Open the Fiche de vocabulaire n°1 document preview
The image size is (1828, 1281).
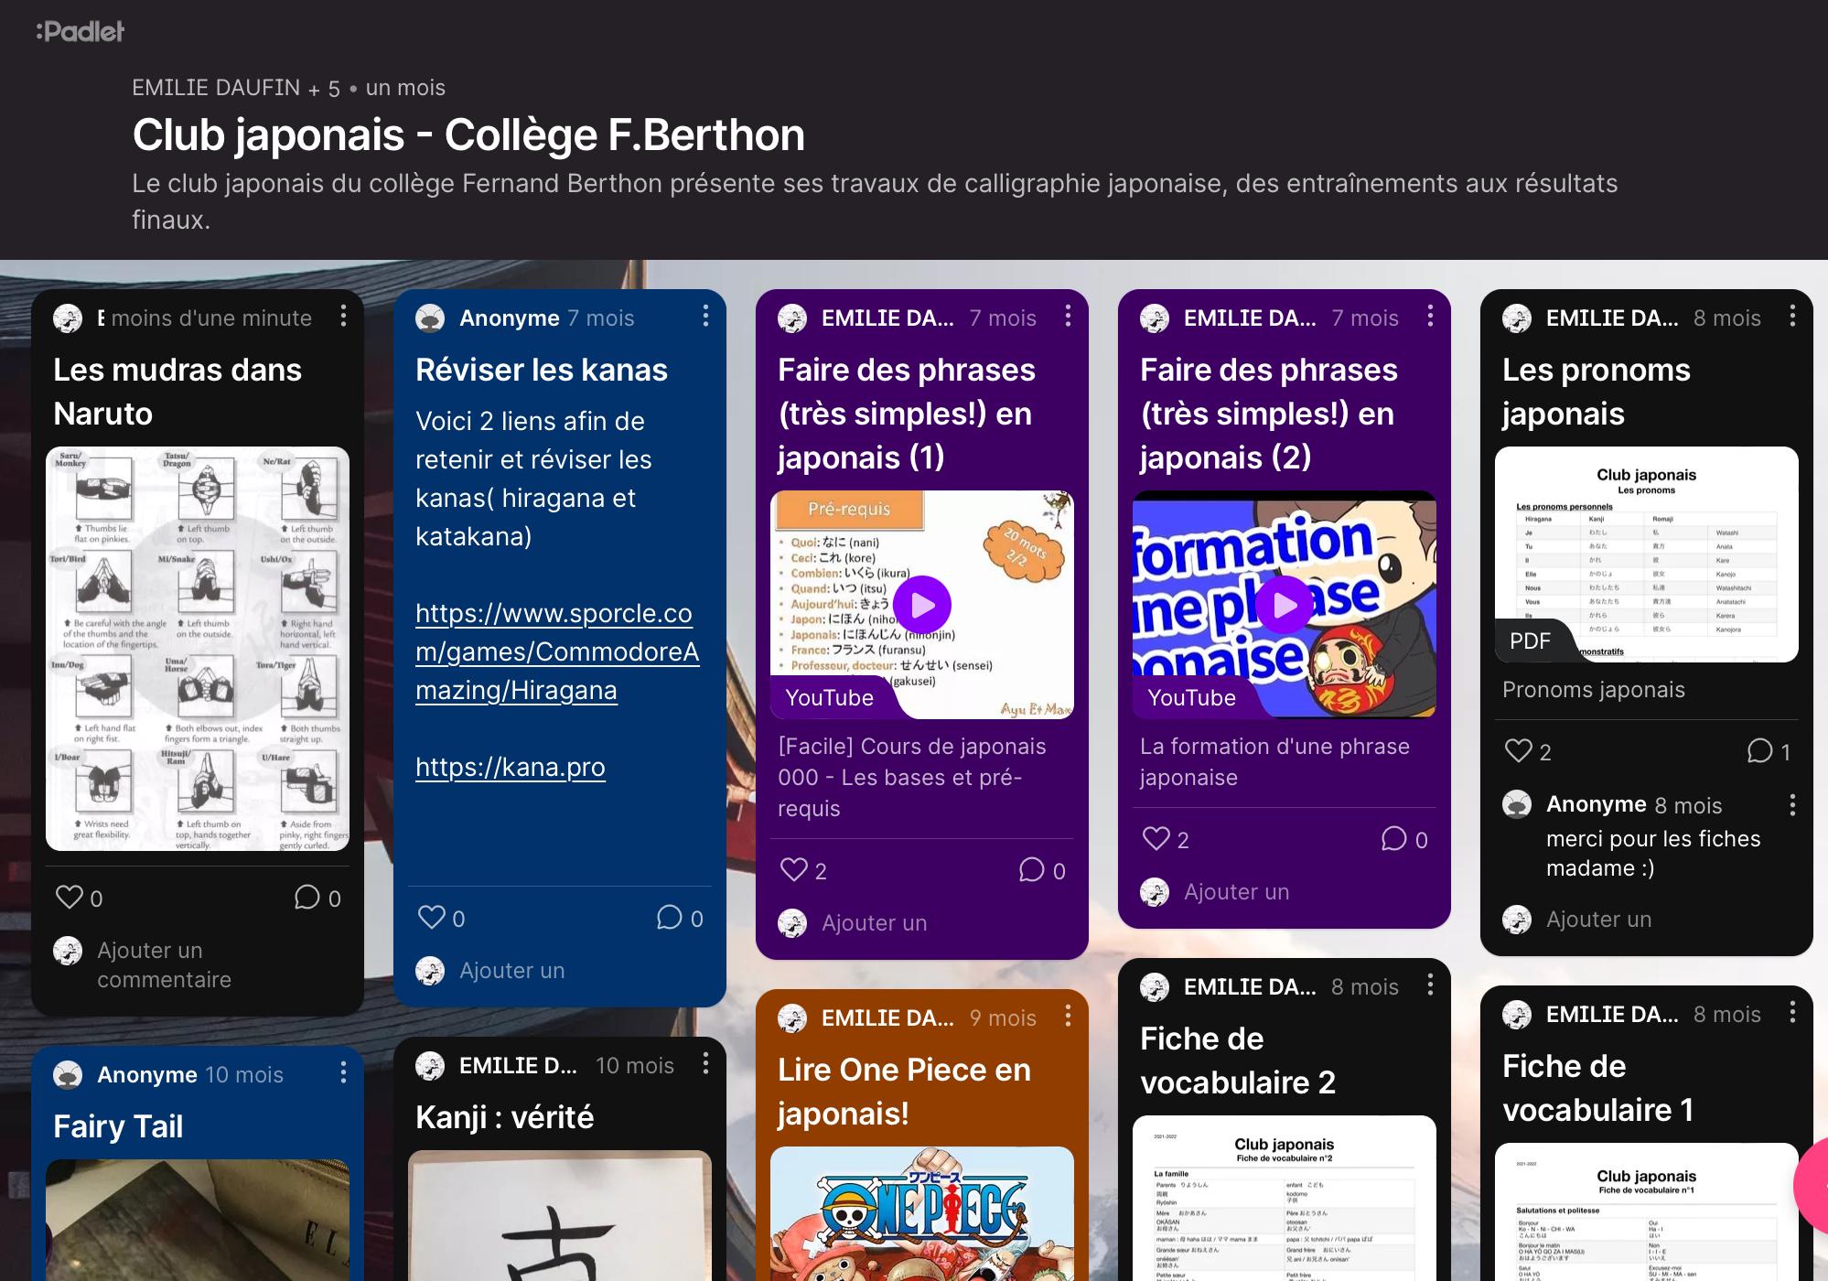(1647, 1211)
